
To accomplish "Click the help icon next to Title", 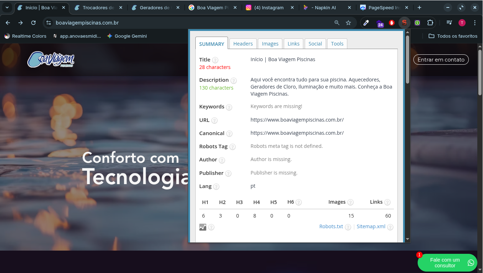I will (215, 60).
